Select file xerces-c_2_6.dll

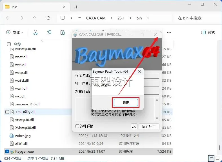(x=28, y=104)
